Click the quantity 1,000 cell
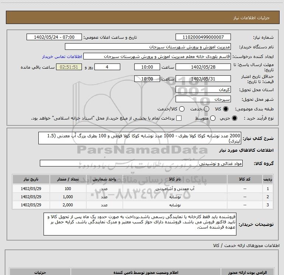Image resolution: width=284 pixels, height=275 pixels. [68, 197]
